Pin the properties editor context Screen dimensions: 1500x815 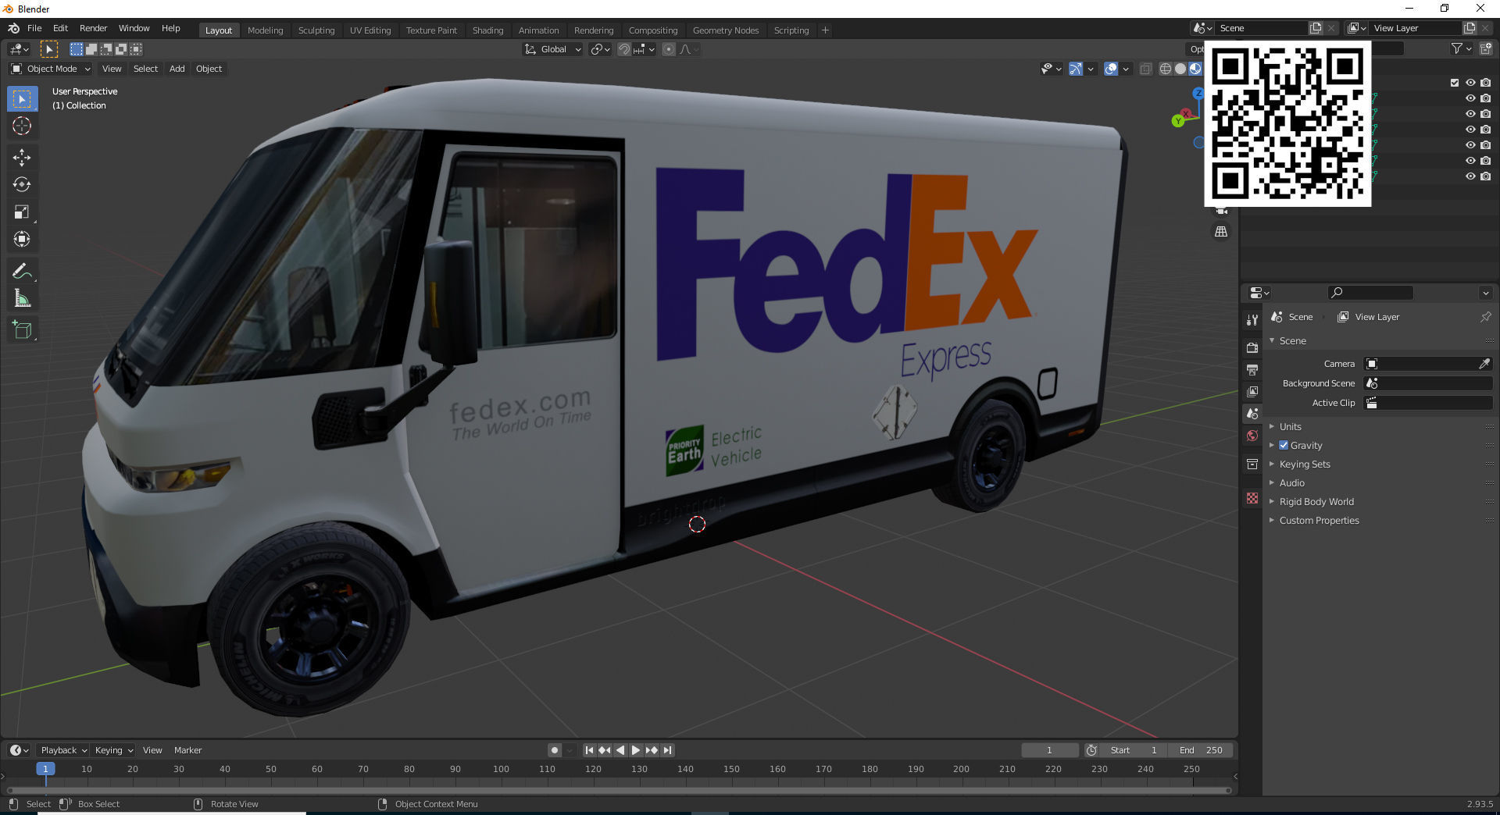[x=1485, y=317]
